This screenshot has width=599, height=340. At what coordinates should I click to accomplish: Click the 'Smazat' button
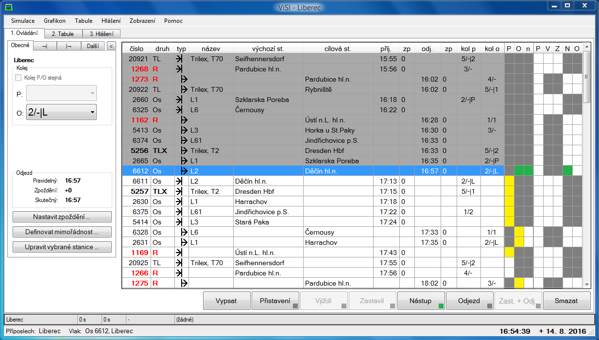click(x=566, y=301)
